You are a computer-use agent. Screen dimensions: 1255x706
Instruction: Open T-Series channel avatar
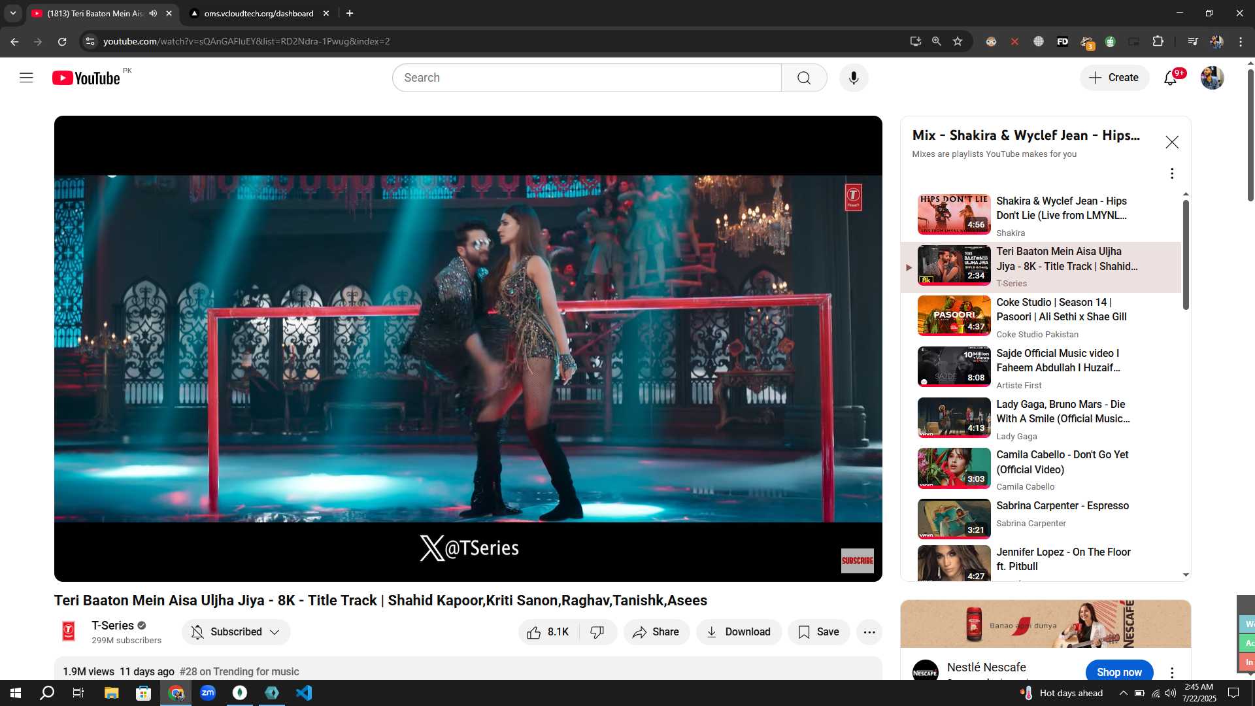point(69,631)
